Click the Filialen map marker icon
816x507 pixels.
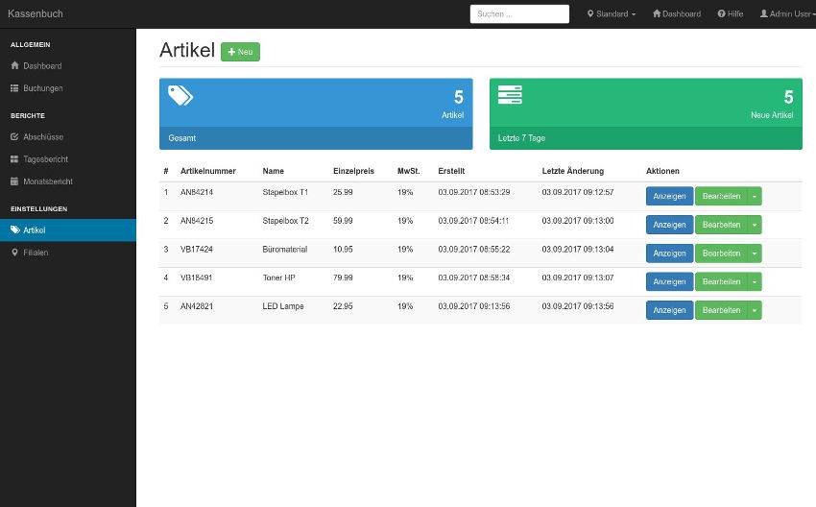tap(14, 253)
